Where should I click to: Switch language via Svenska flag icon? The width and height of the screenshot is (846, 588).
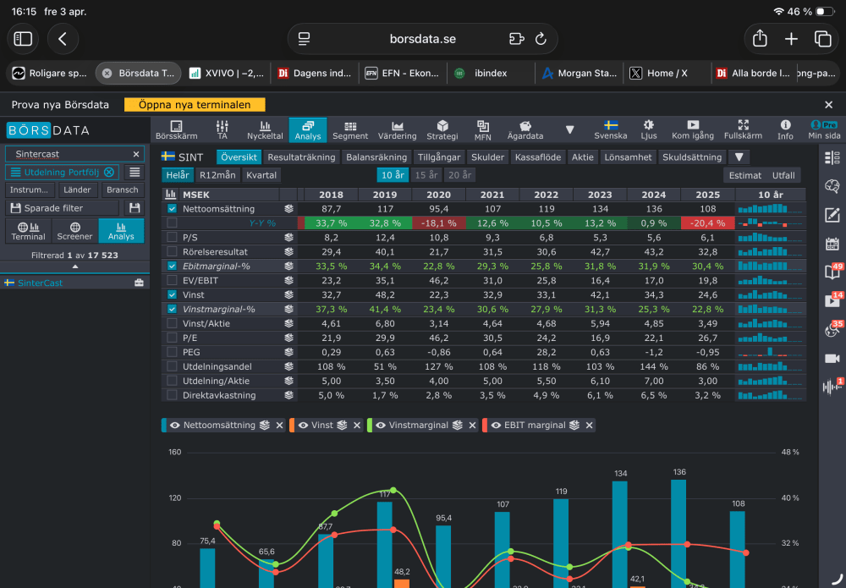[x=610, y=130]
